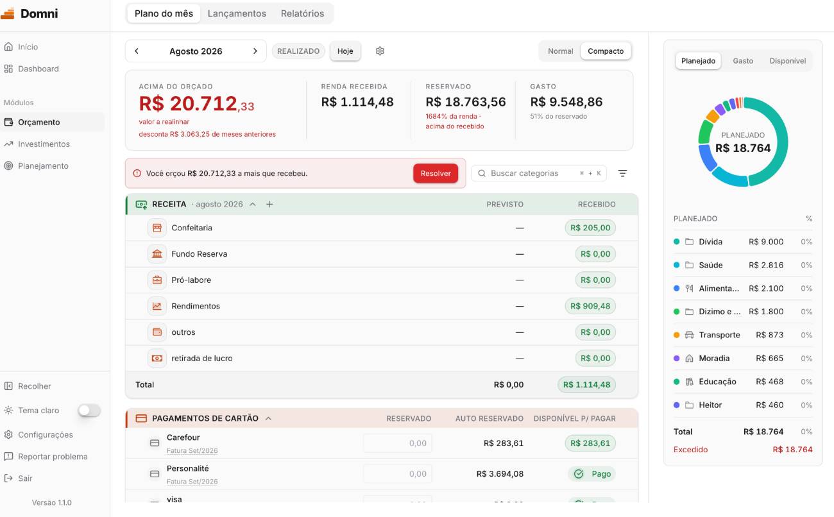Toggle the Tema claro switch

(x=89, y=411)
